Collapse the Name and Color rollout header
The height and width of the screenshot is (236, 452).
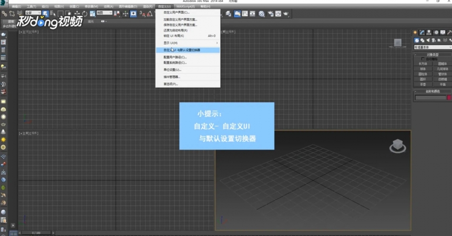[433, 92]
